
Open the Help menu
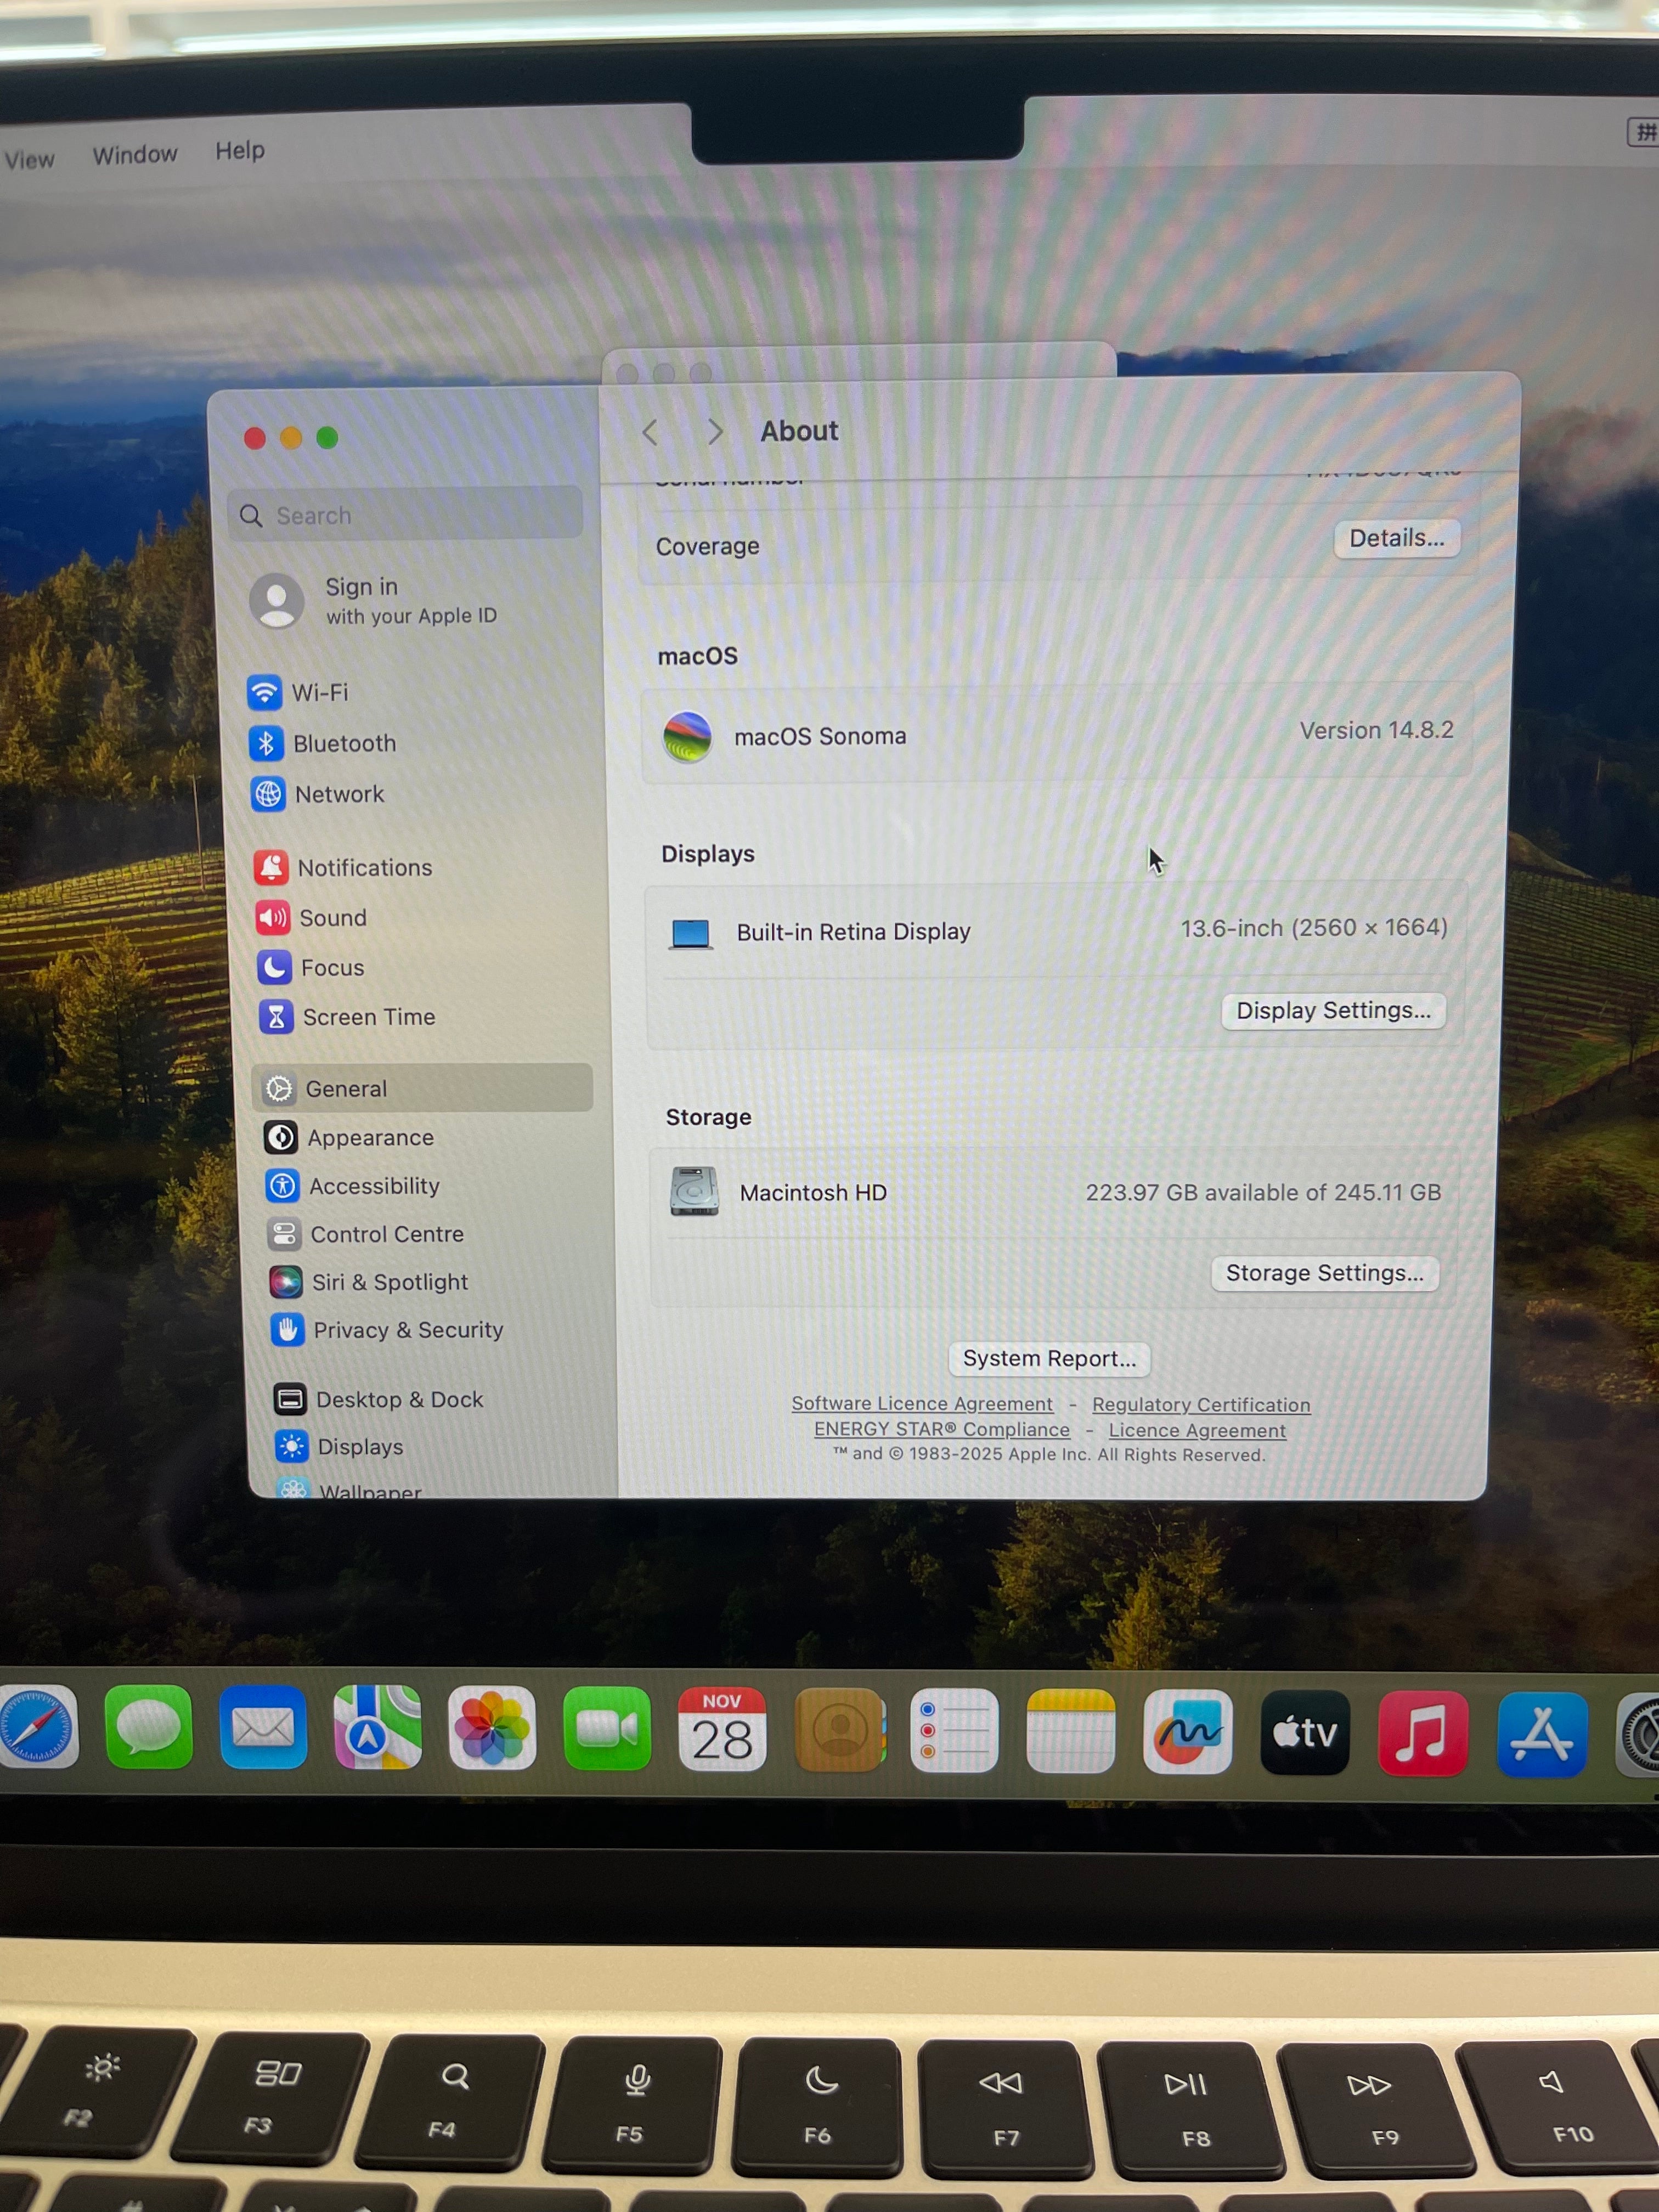pyautogui.click(x=240, y=150)
